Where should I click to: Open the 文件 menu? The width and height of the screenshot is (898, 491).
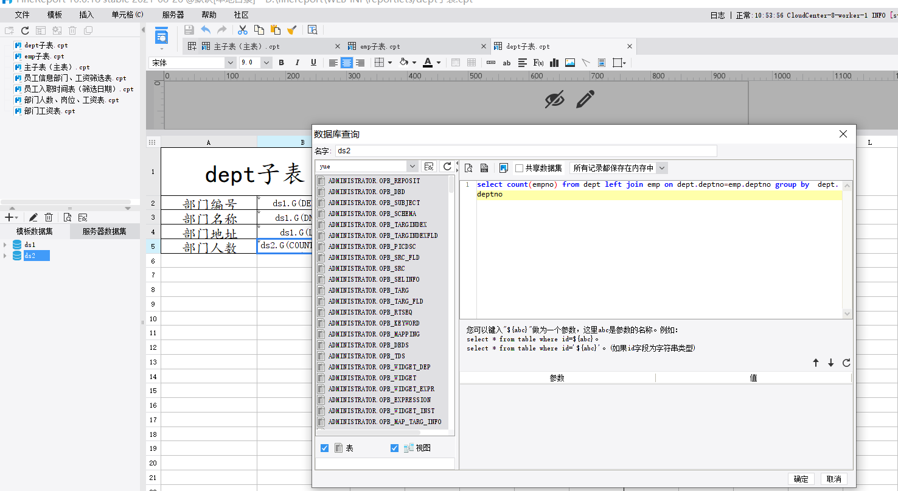click(x=22, y=15)
